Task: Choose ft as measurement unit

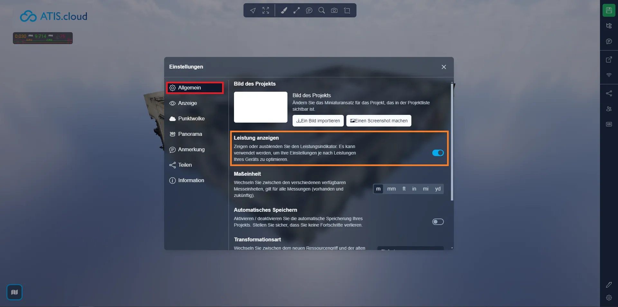Action: pos(404,189)
